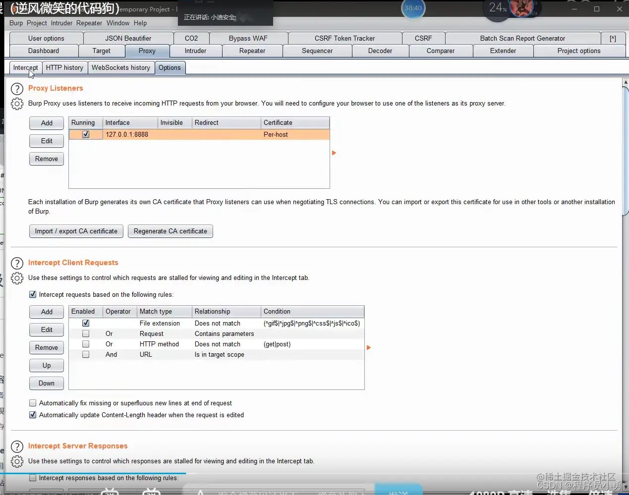Viewport: 629px width, 495px height.
Task: Click orange arrow beside Proxy Listeners table
Action: 334,153
